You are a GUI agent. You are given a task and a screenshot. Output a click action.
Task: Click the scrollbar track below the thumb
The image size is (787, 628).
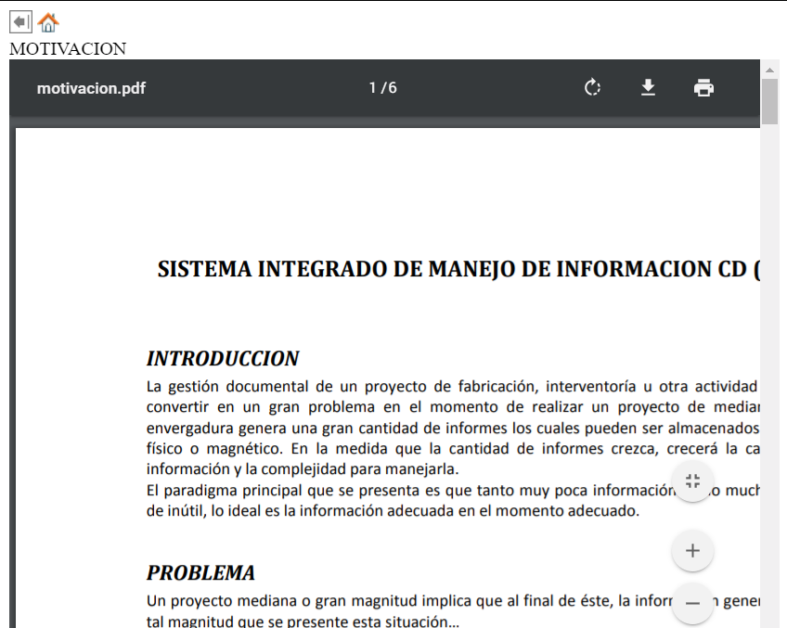(x=769, y=371)
